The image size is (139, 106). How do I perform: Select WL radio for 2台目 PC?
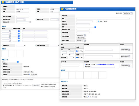[x=80, y=58]
